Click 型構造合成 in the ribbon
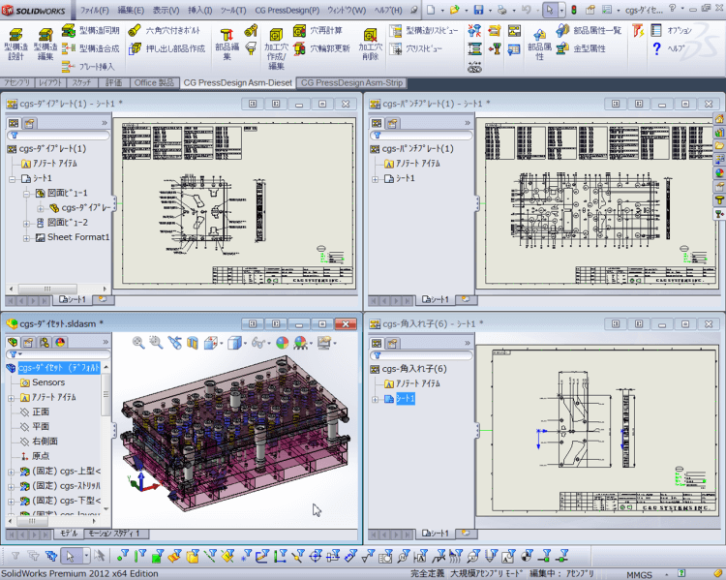The height and width of the screenshot is (580, 726). pos(91,48)
